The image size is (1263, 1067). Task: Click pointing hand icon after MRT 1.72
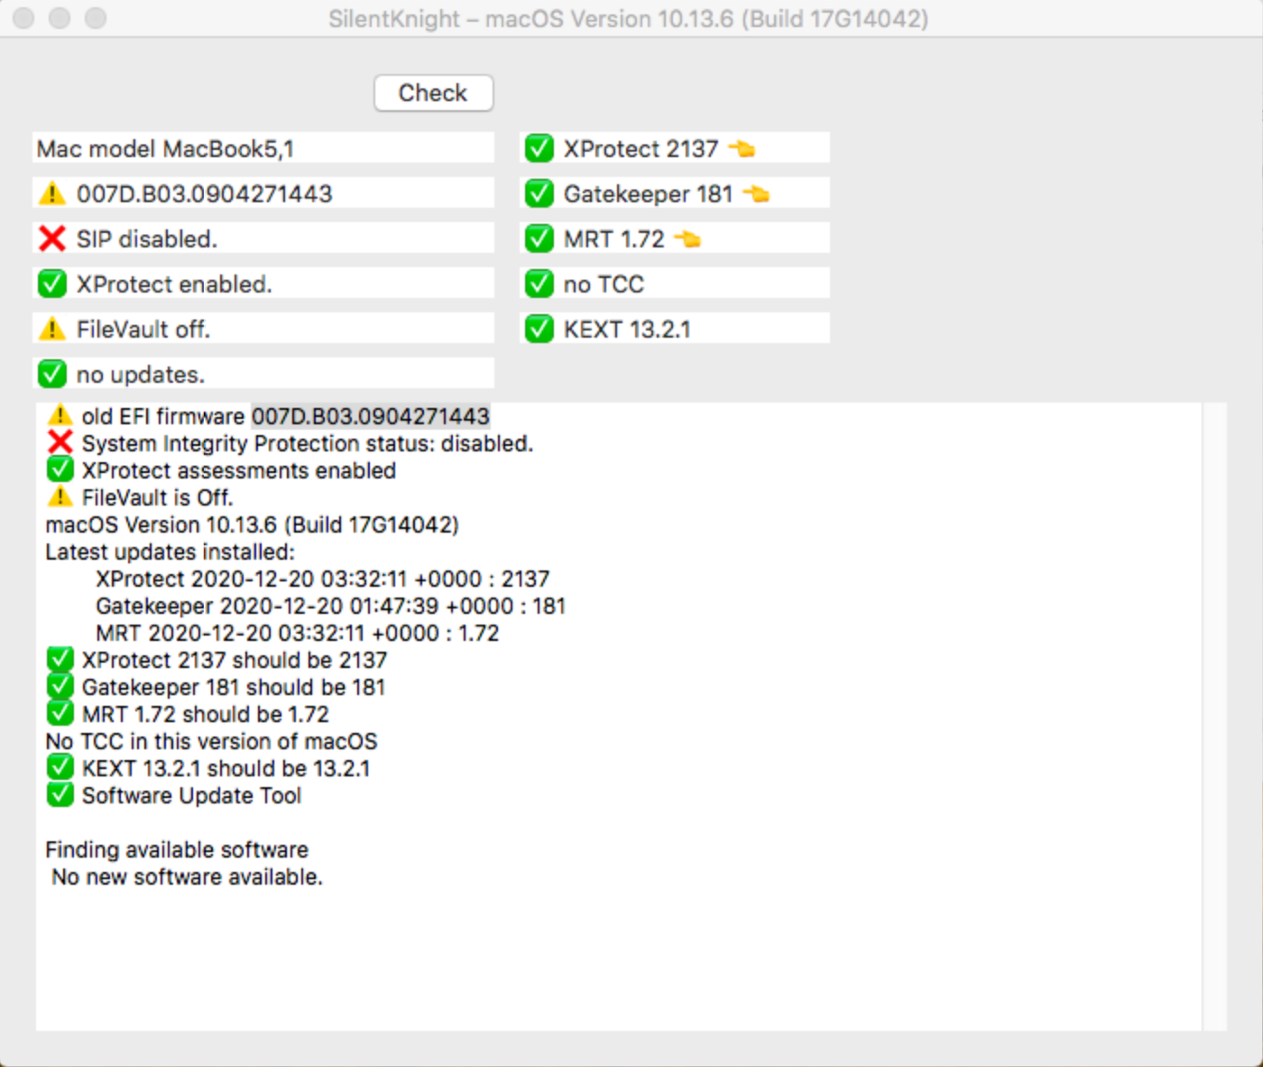coord(687,238)
